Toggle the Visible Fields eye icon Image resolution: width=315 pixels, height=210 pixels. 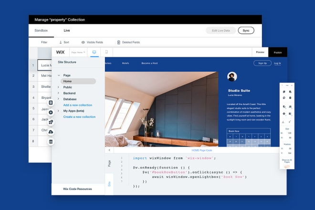(x=83, y=42)
